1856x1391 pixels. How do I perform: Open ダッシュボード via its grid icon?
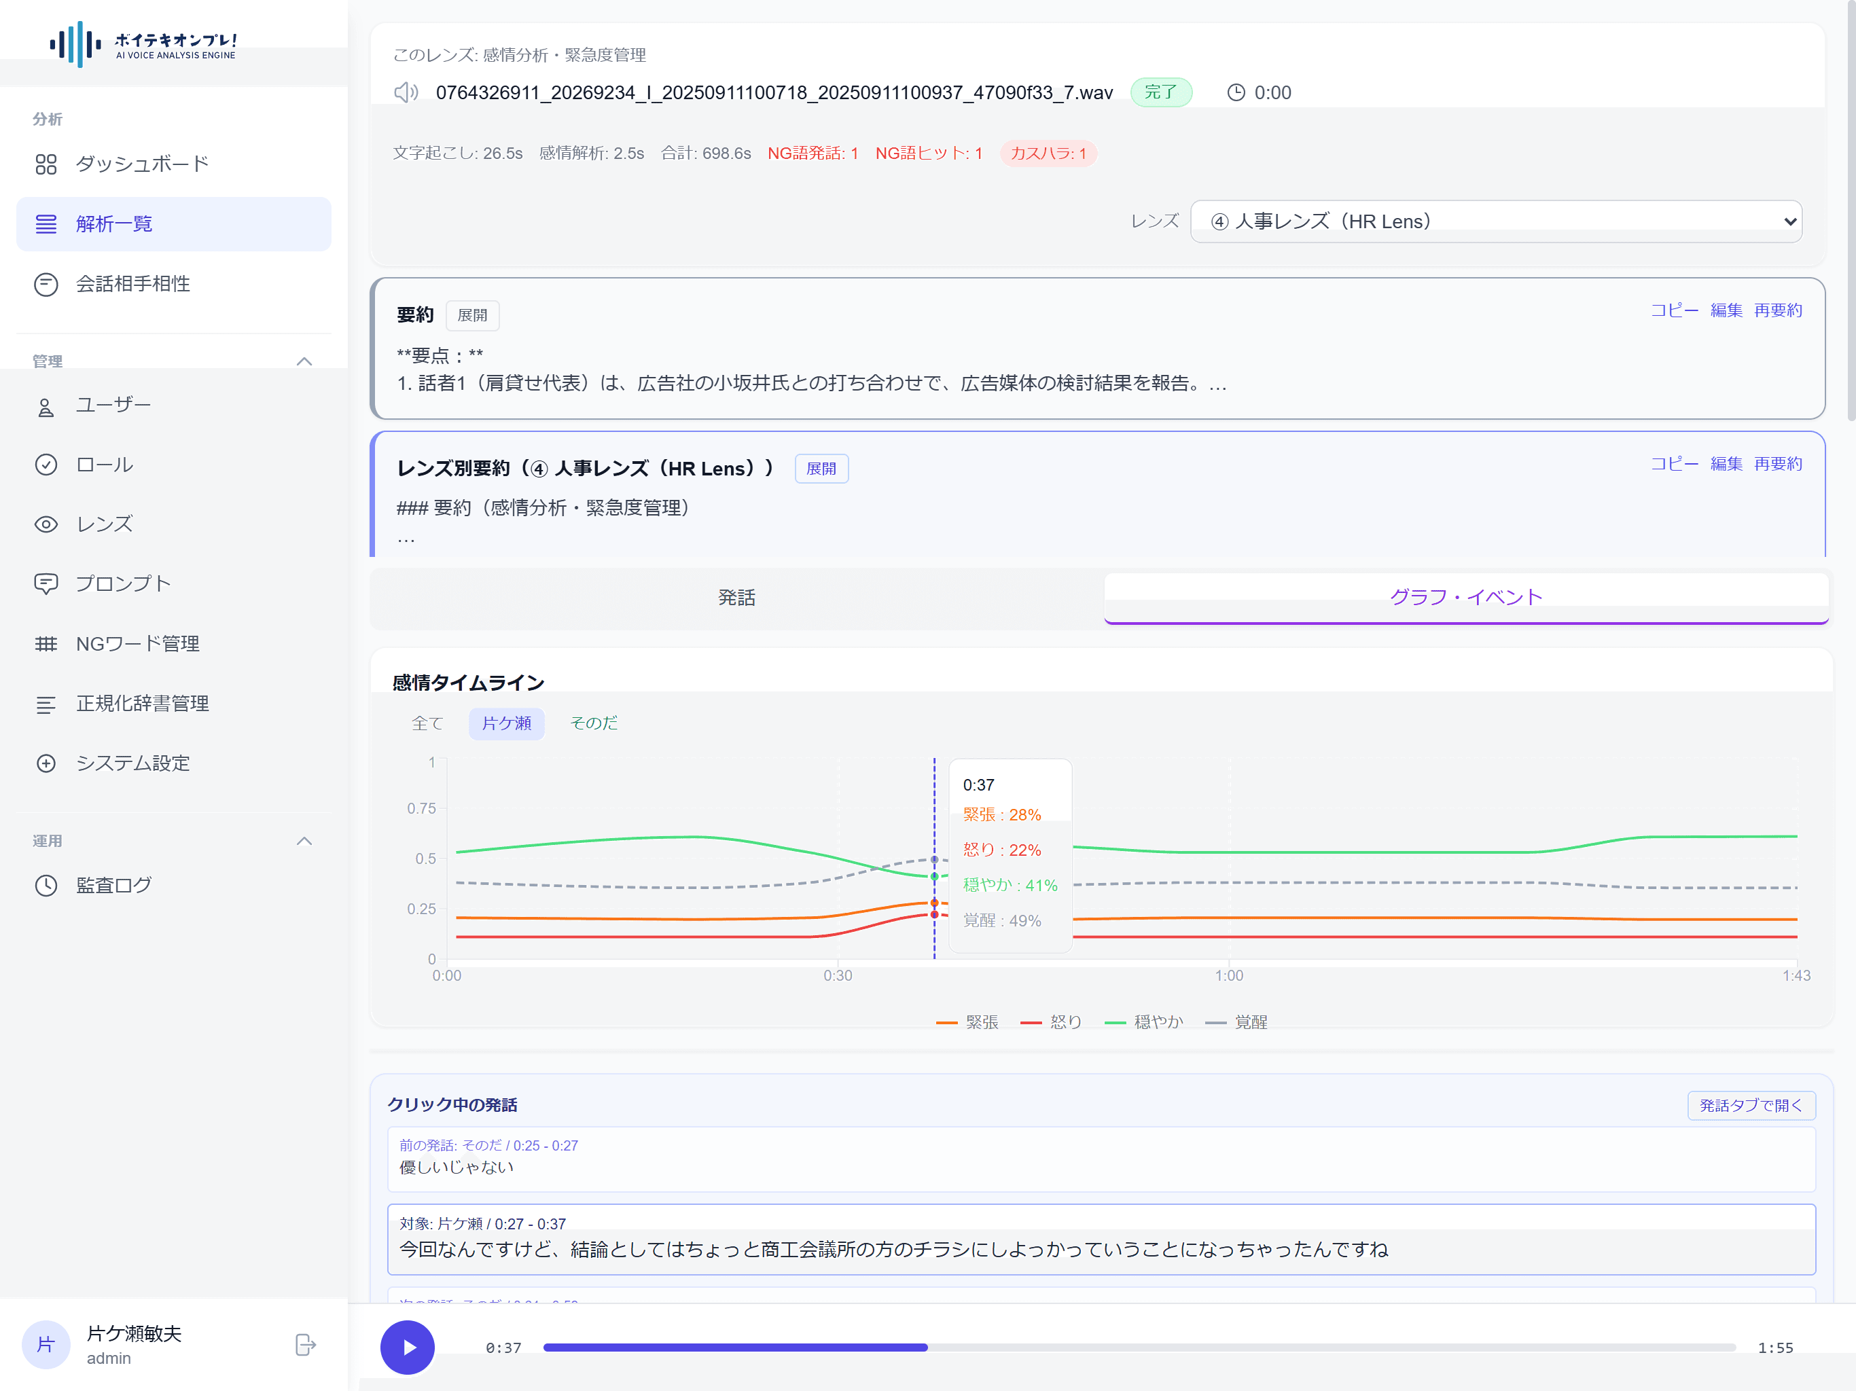click(46, 164)
